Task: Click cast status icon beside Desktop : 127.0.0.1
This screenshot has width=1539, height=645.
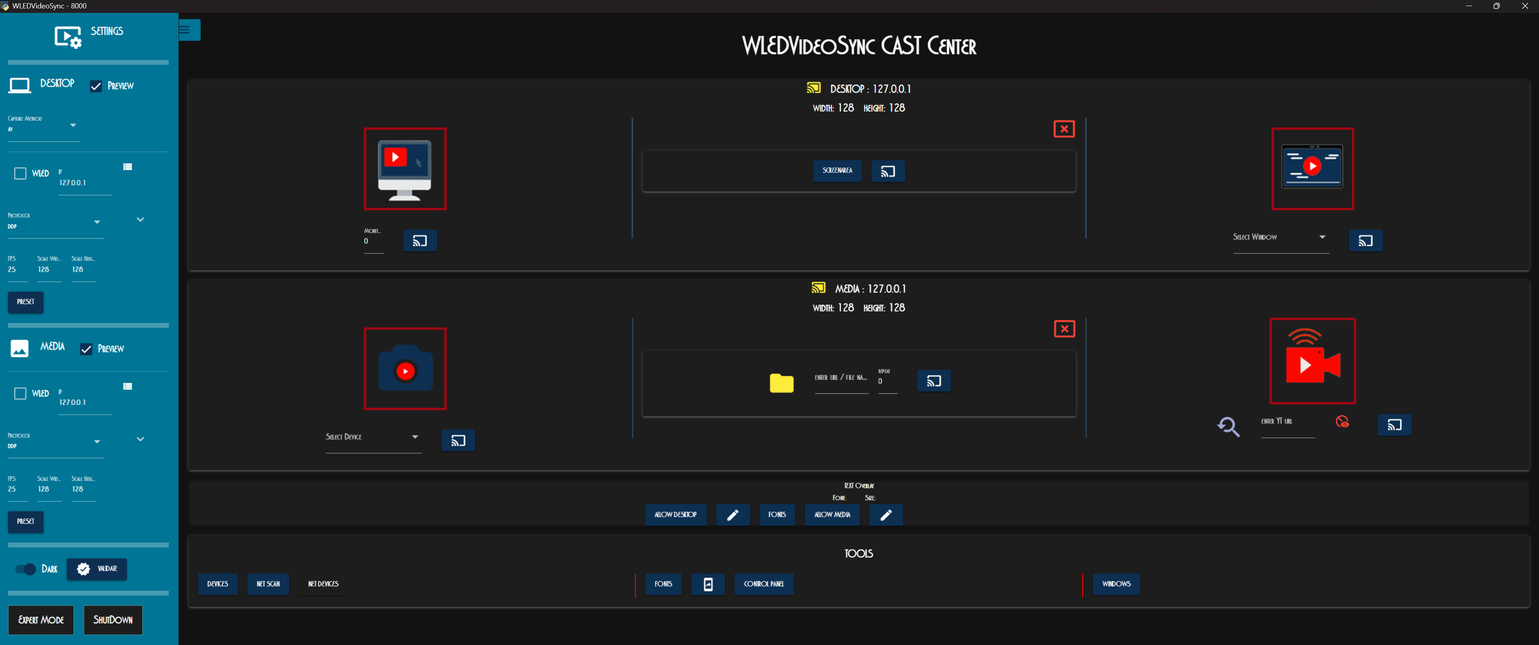Action: click(x=813, y=88)
